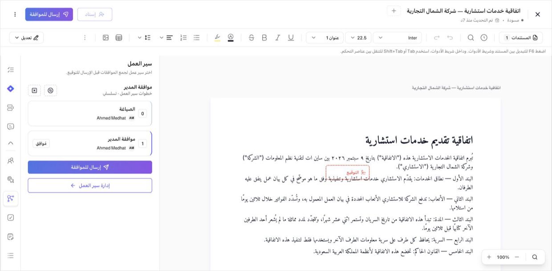Open the line spacing dropdown
Viewport: 552px width, 271px height.
pyautogui.click(x=143, y=38)
